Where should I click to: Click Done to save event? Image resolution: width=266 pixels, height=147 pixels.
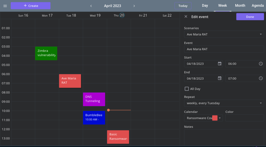click(x=250, y=17)
